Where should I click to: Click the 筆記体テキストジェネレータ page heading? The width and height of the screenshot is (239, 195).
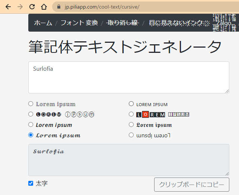click(x=125, y=47)
